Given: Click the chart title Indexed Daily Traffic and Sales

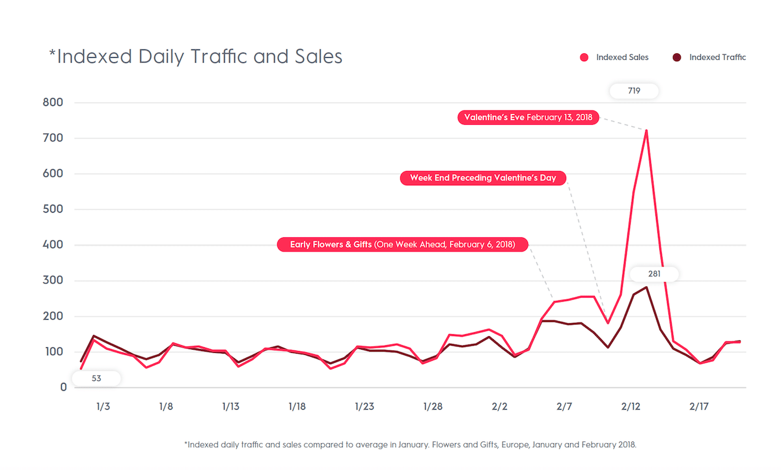Looking at the screenshot, I should click(x=196, y=57).
